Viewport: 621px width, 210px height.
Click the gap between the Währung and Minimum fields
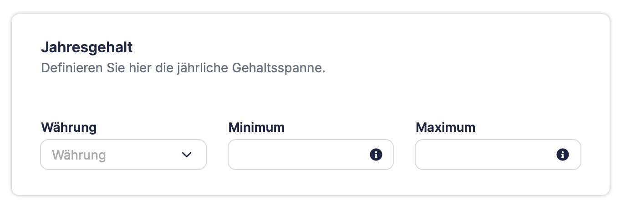[217, 155]
